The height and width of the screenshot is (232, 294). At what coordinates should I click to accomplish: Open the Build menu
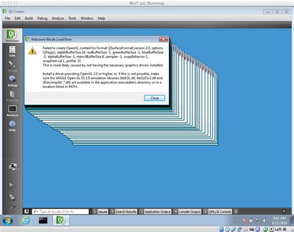coord(29,18)
